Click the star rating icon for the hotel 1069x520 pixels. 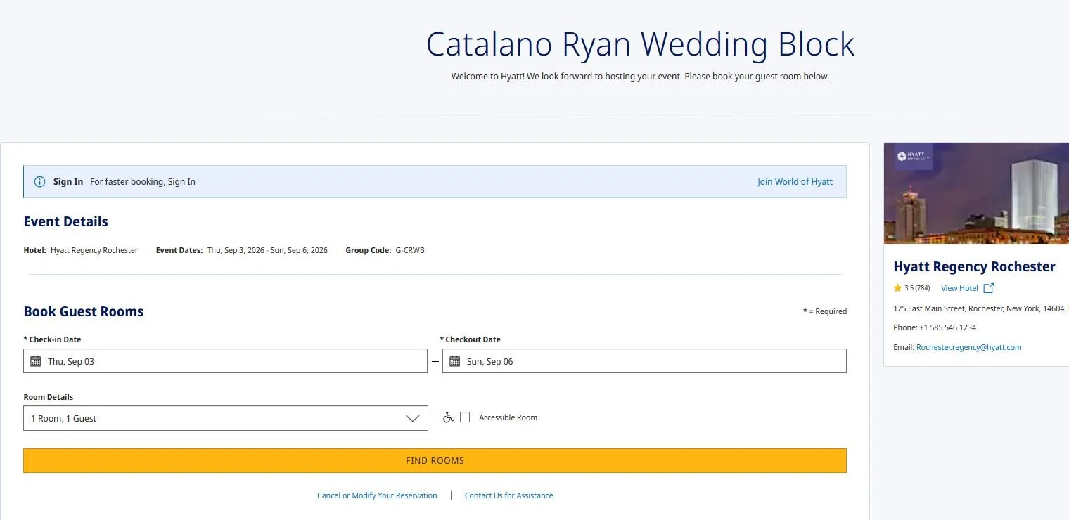[x=897, y=288]
